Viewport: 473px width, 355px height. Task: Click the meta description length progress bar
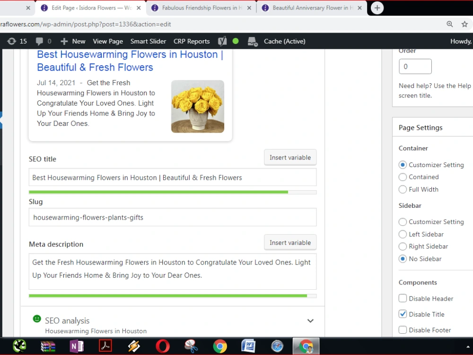[x=173, y=296]
